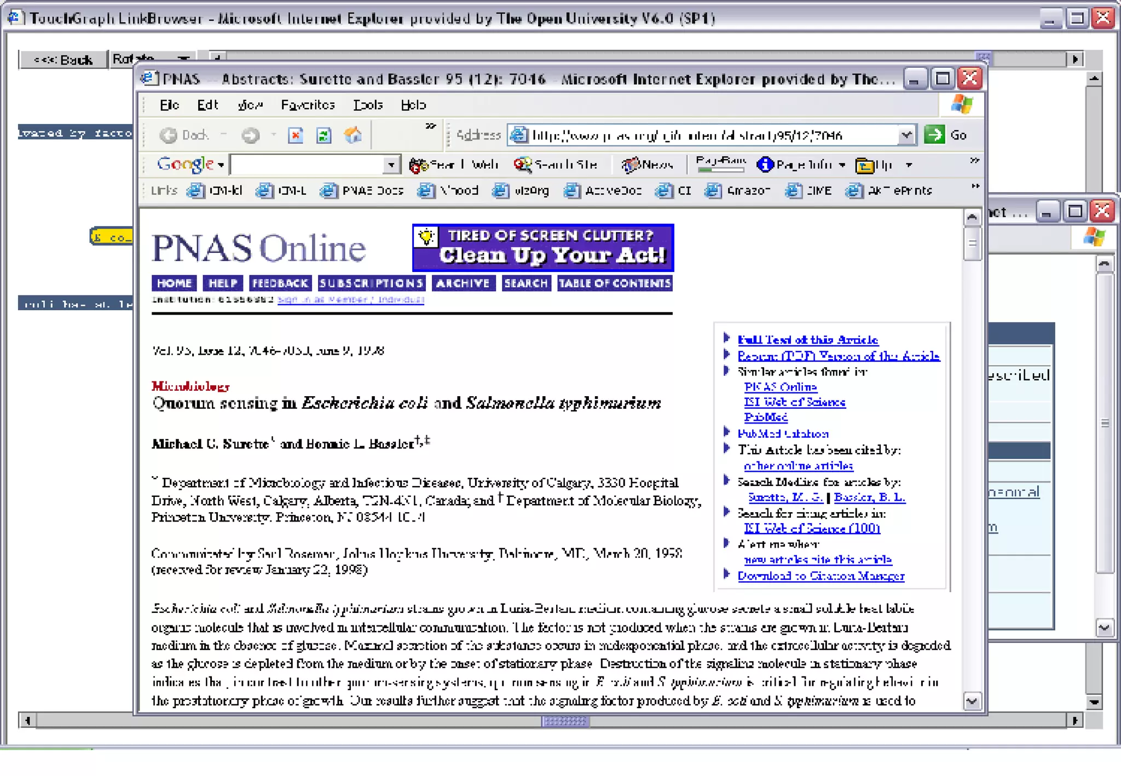Open Full Text of this Article link
Screen dimensions: 1121x776
click(807, 340)
